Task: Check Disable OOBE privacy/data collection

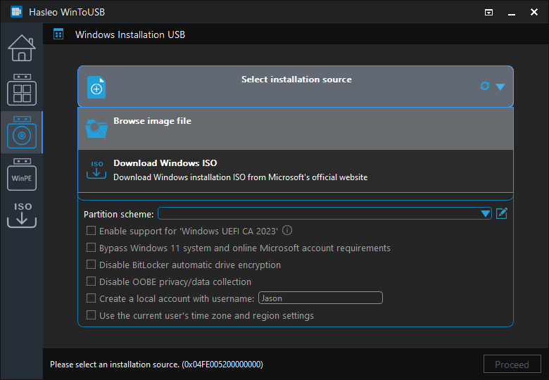Action: (x=91, y=281)
